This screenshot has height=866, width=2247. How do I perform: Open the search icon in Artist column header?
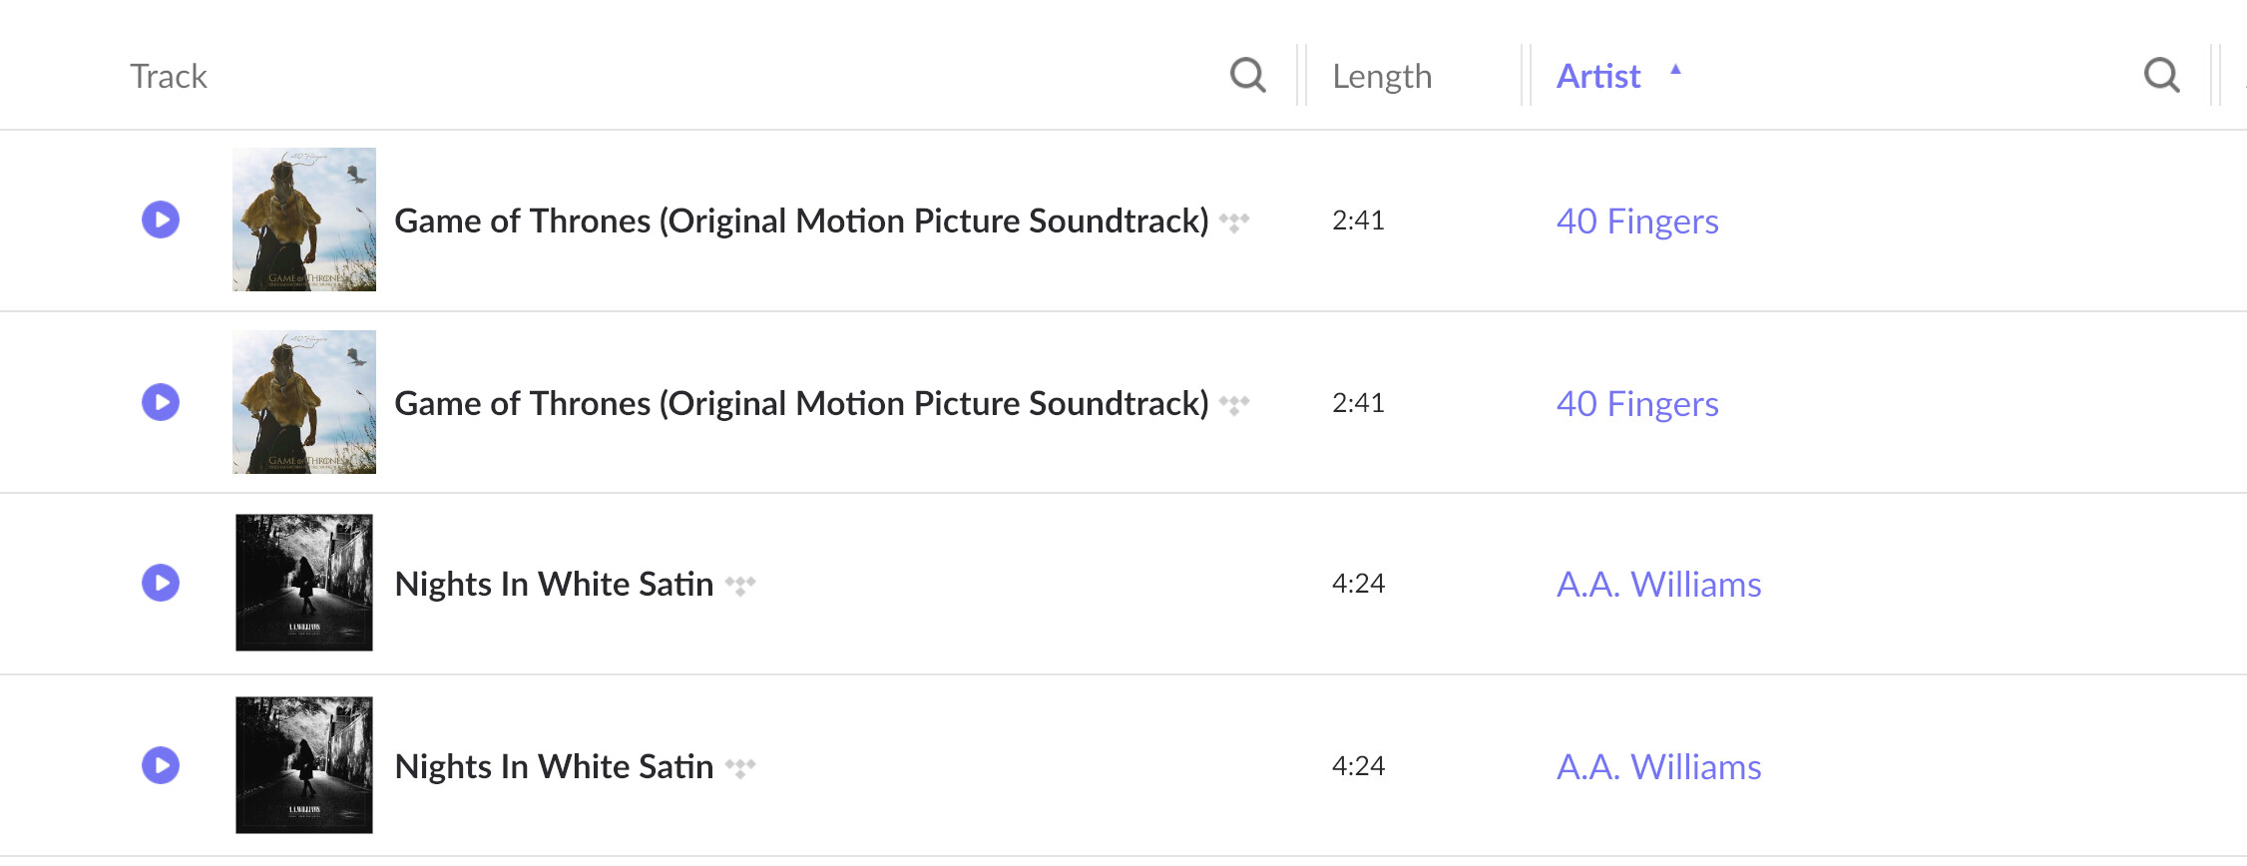2161,75
